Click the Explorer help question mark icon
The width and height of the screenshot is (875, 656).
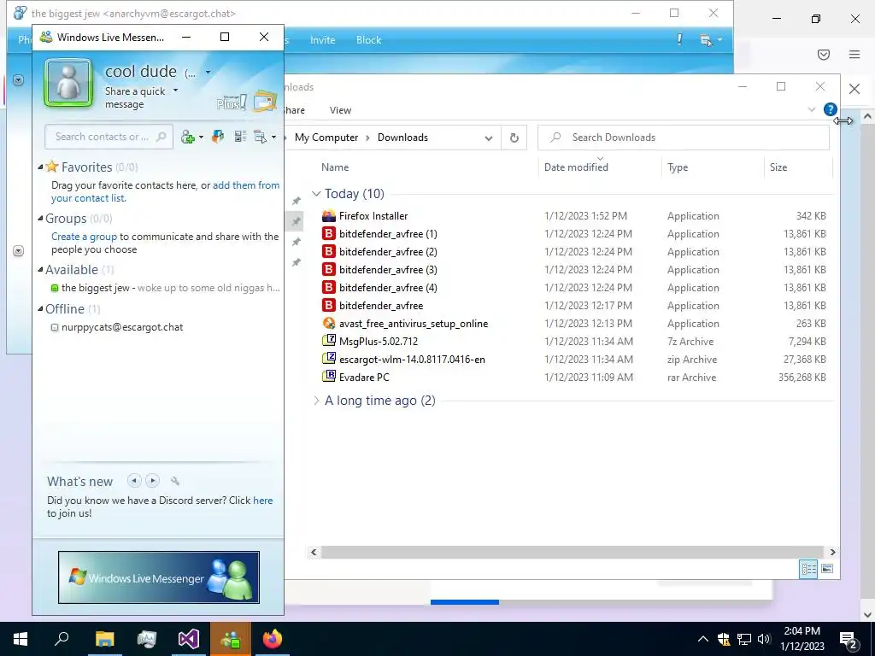830,109
